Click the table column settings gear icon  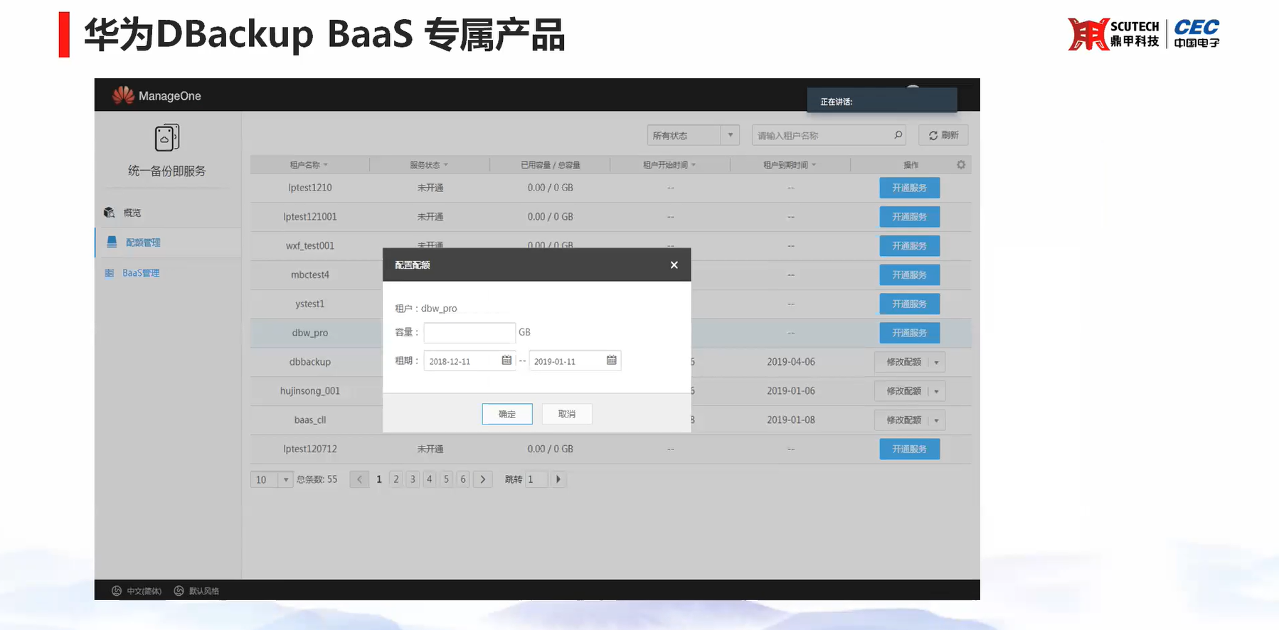tap(961, 165)
